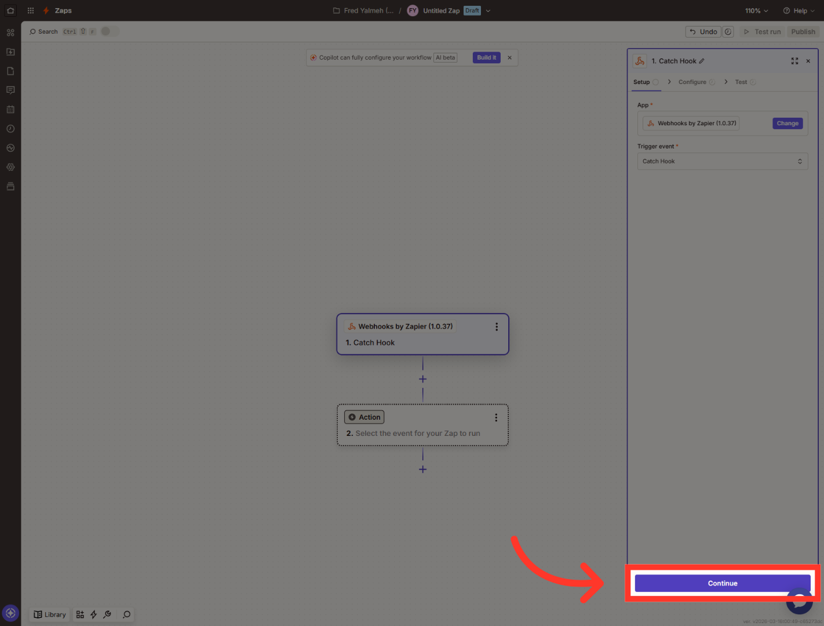The height and width of the screenshot is (626, 824).
Task: Open the blank page icon in sidebar
Action: pyautogui.click(x=10, y=71)
